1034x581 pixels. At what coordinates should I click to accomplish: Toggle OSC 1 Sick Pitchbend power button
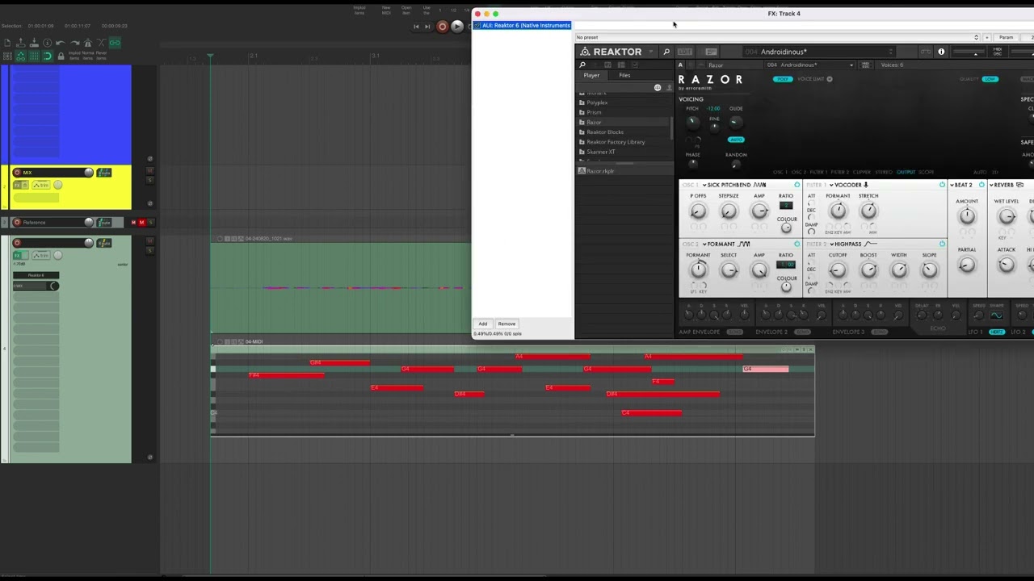tap(797, 185)
